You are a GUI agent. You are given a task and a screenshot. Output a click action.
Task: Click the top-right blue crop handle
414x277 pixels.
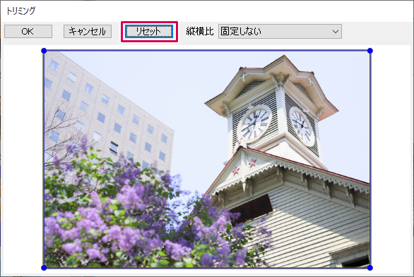pos(370,51)
